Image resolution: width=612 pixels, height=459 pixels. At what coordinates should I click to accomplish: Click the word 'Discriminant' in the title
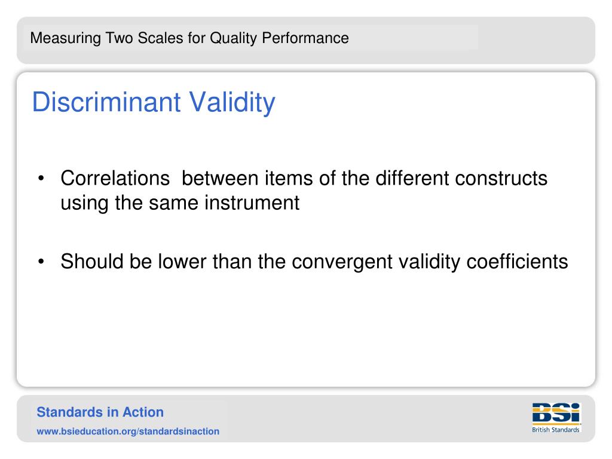[x=106, y=102]
